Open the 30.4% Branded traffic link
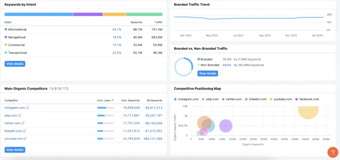Screen dimensions: 340x160 (x=227, y=59)
